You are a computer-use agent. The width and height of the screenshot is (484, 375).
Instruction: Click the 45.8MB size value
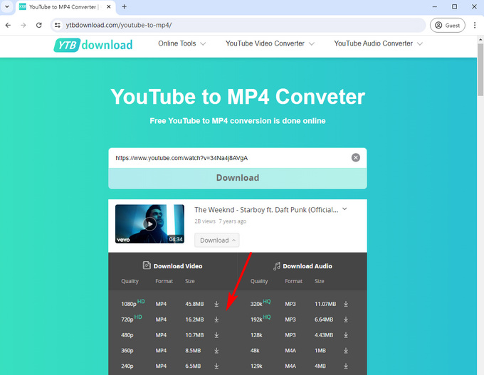click(194, 304)
